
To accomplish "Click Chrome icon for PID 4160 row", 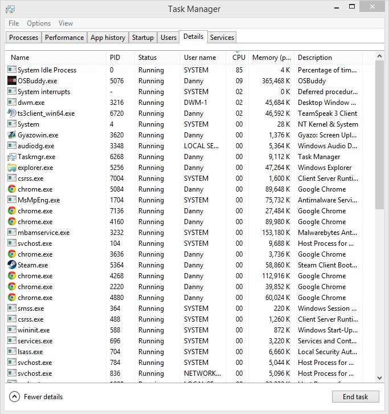I will coord(12,221).
